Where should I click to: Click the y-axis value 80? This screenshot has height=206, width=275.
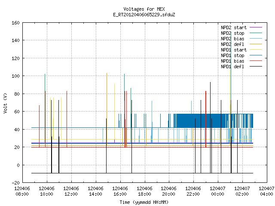pyautogui.click(x=17, y=94)
